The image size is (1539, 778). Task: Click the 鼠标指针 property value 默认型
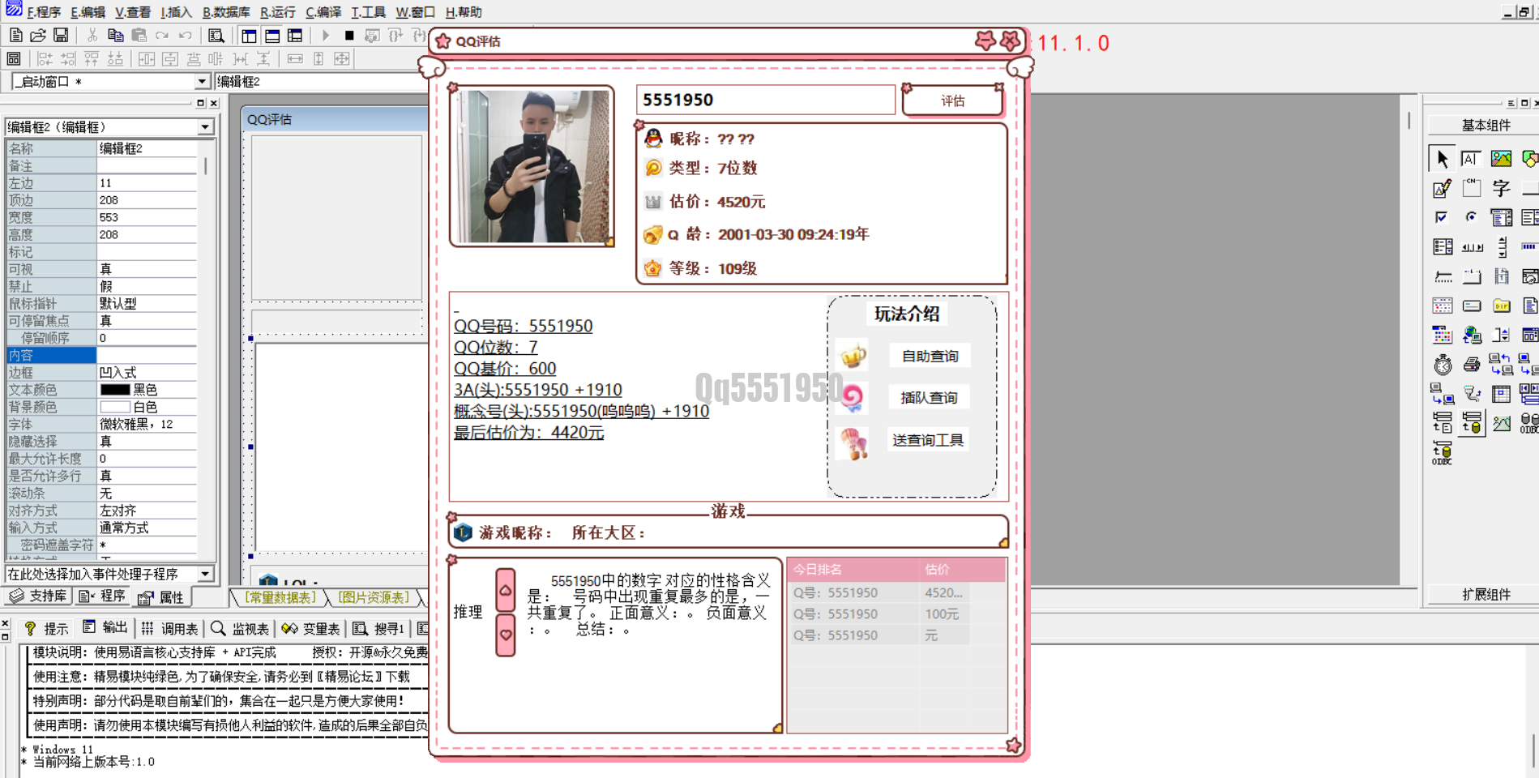coord(147,303)
